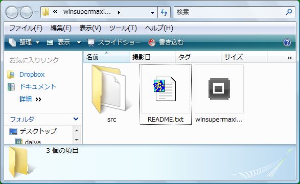Click the README.txt file name
The height and width of the screenshot is (184, 300).
tap(166, 120)
